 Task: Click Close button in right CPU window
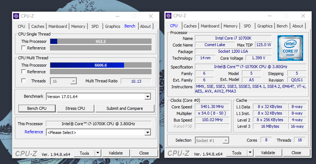tap(296, 153)
